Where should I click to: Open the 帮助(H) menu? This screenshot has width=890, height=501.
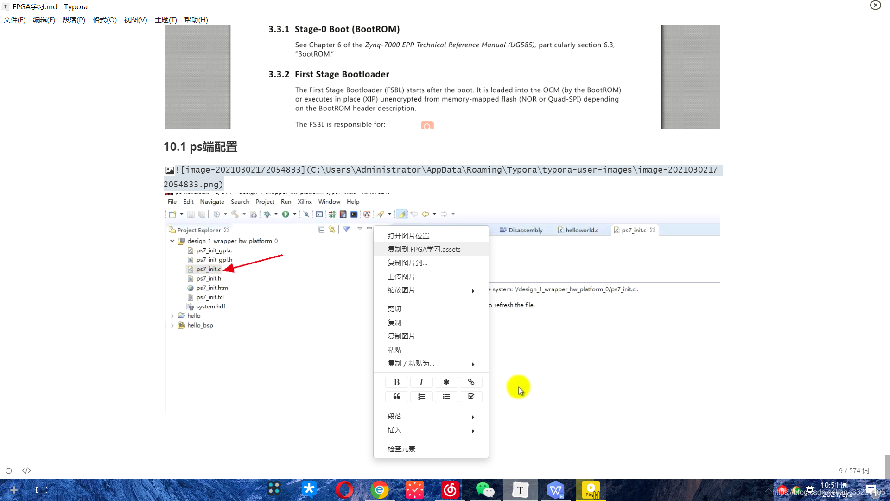(196, 20)
